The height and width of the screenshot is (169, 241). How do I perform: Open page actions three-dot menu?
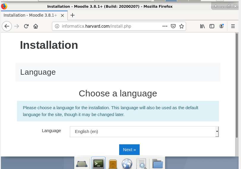(165, 26)
